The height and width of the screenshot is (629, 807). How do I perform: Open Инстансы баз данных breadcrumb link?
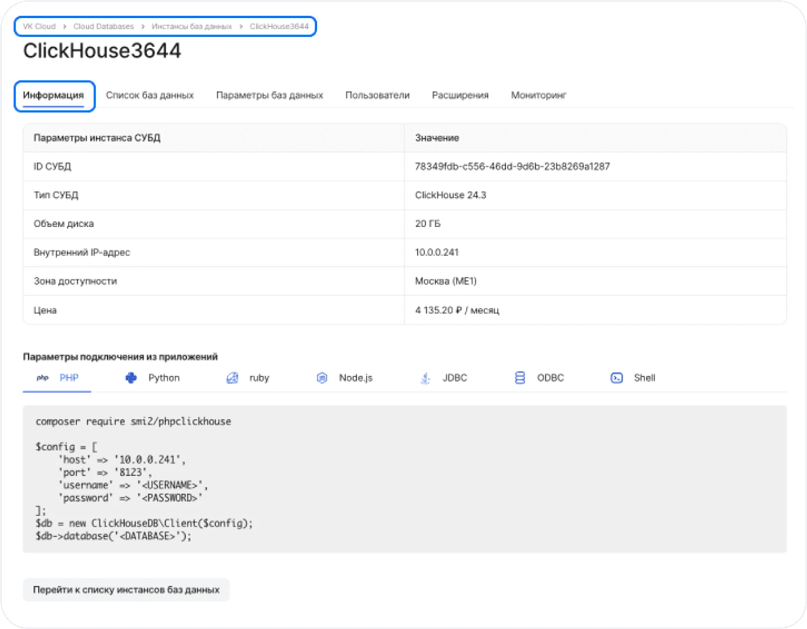point(192,26)
